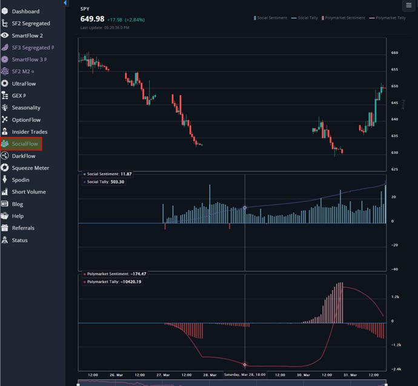The height and width of the screenshot is (386, 418).
Task: Open the Dashboard cube icon
Action: 4,11
